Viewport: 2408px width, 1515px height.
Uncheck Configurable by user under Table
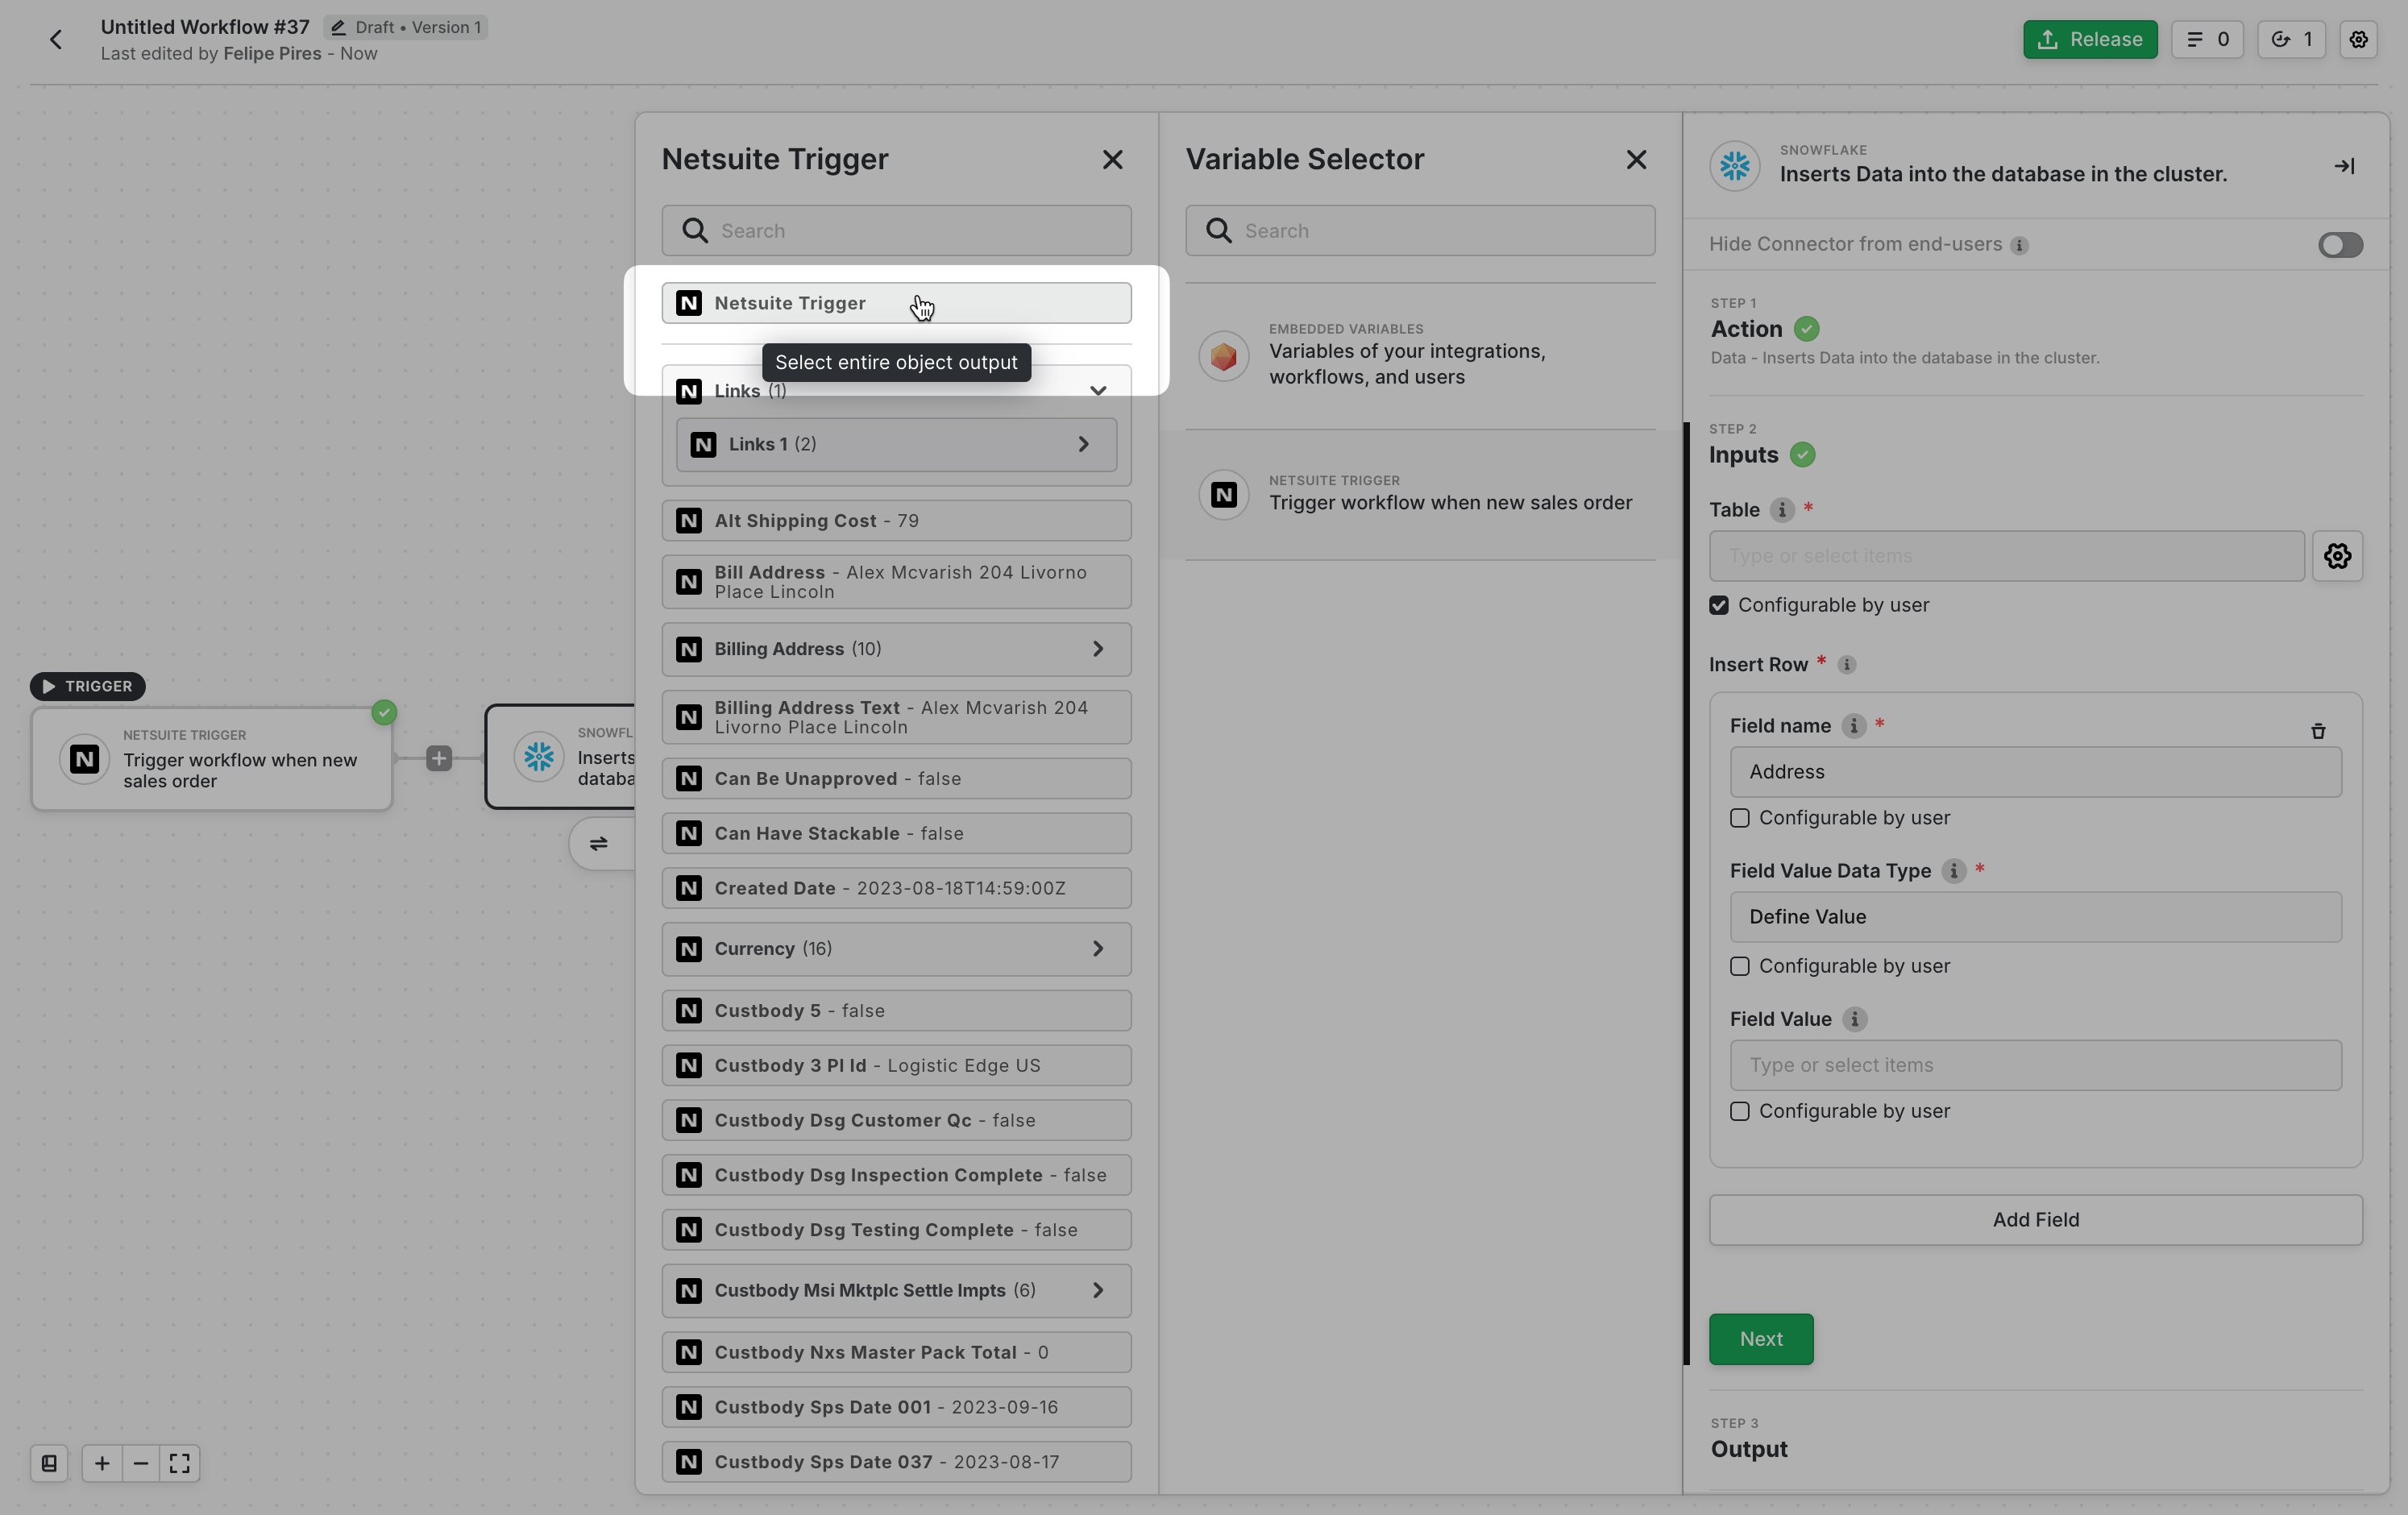1719,605
